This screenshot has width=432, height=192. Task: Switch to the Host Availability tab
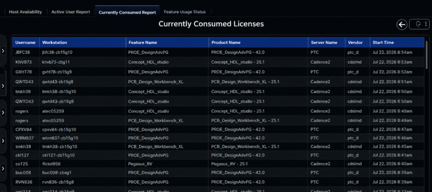tap(25, 12)
